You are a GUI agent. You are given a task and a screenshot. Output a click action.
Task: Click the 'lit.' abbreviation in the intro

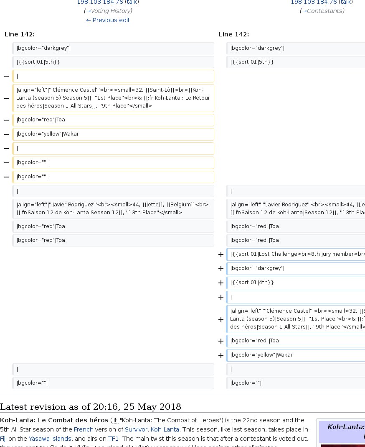coord(115,420)
